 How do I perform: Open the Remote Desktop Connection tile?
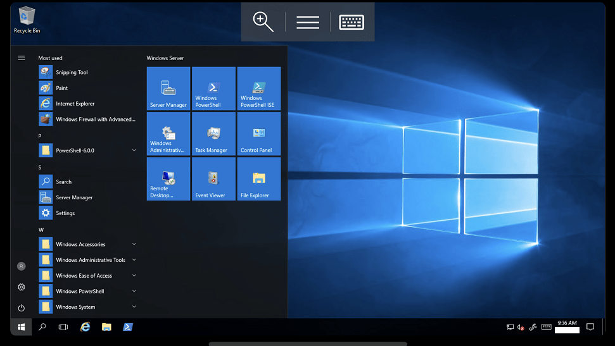168,179
